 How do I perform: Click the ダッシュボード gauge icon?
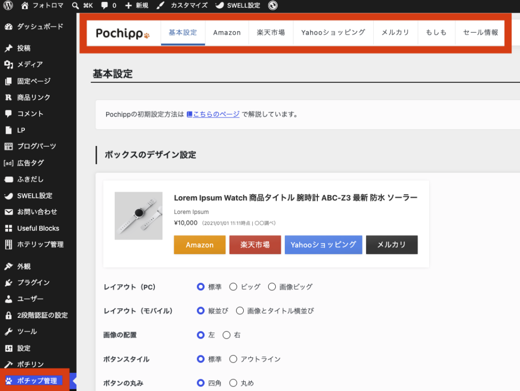(9, 26)
